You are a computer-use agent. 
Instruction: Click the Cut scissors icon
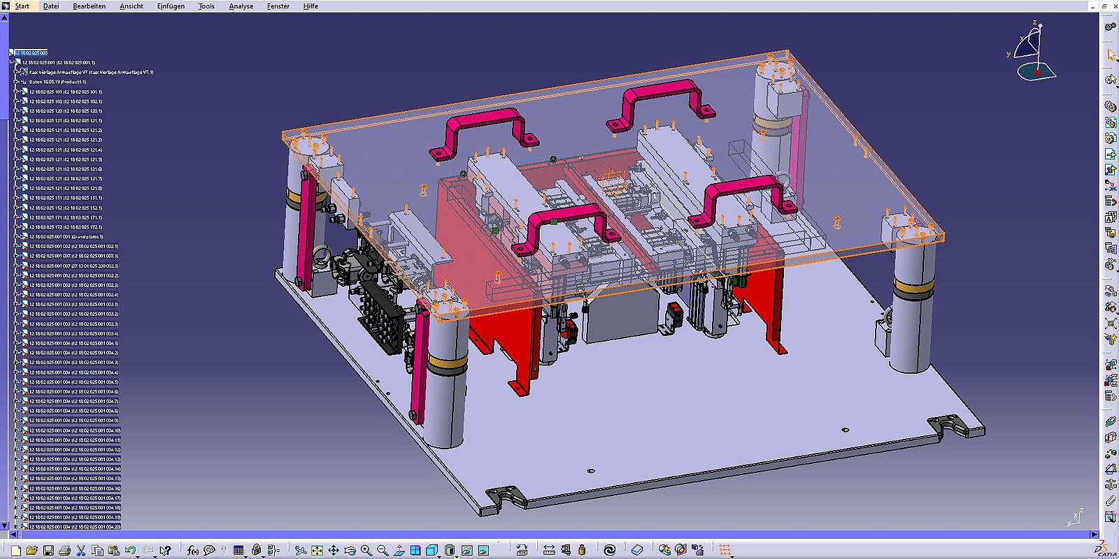coord(81,551)
